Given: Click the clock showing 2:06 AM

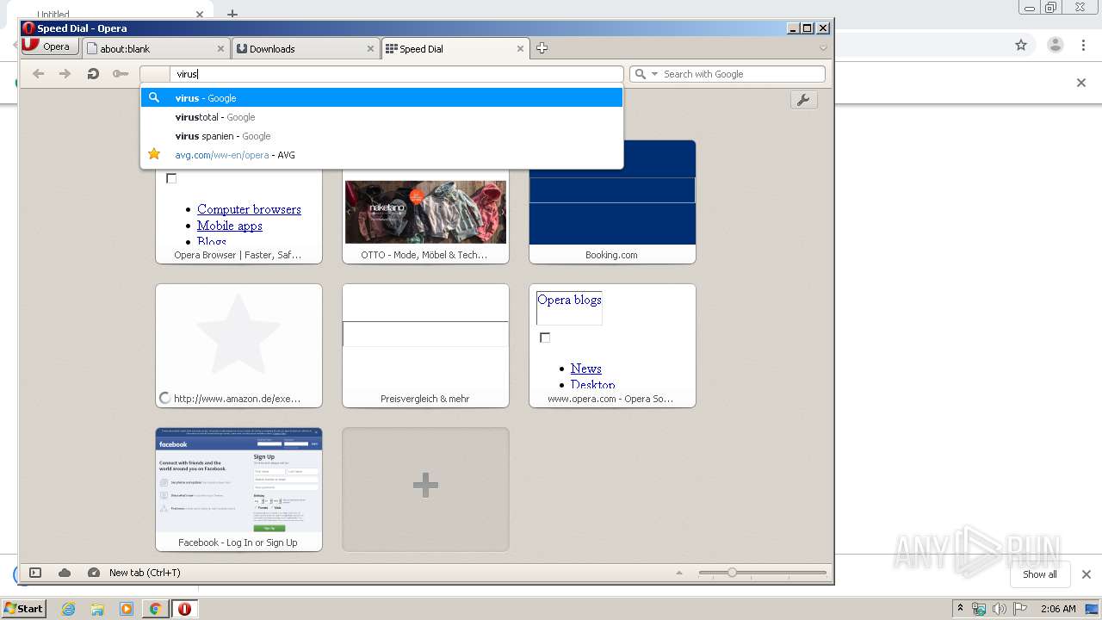Looking at the screenshot, I should [x=1058, y=609].
